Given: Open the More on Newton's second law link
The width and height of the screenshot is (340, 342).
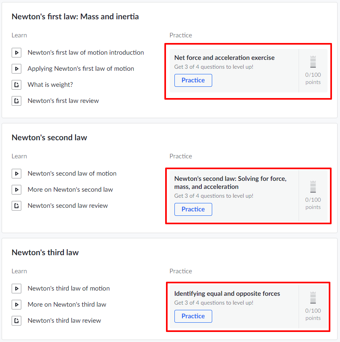Looking at the screenshot, I should point(70,190).
